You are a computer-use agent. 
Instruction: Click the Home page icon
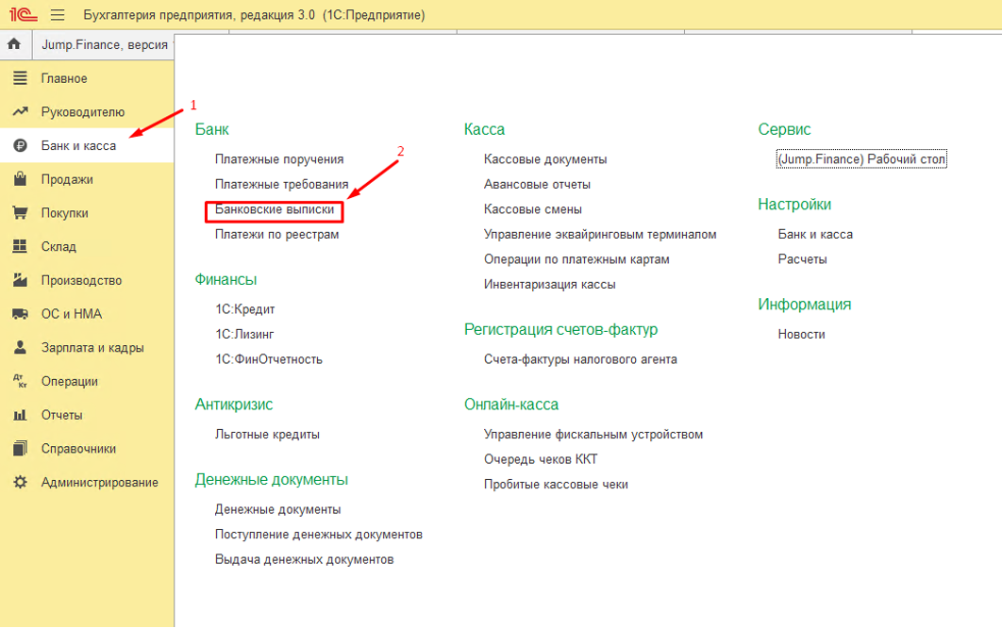(x=14, y=44)
